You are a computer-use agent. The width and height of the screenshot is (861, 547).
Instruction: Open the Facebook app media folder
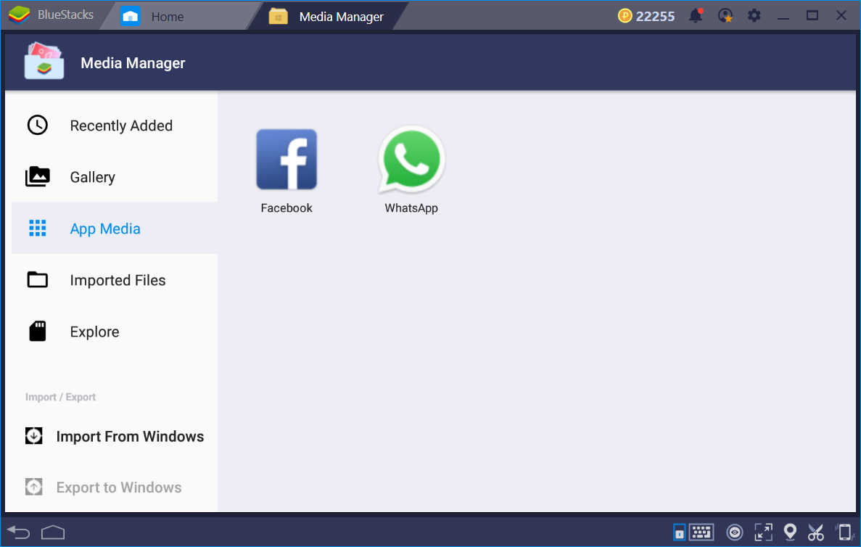coord(287,160)
